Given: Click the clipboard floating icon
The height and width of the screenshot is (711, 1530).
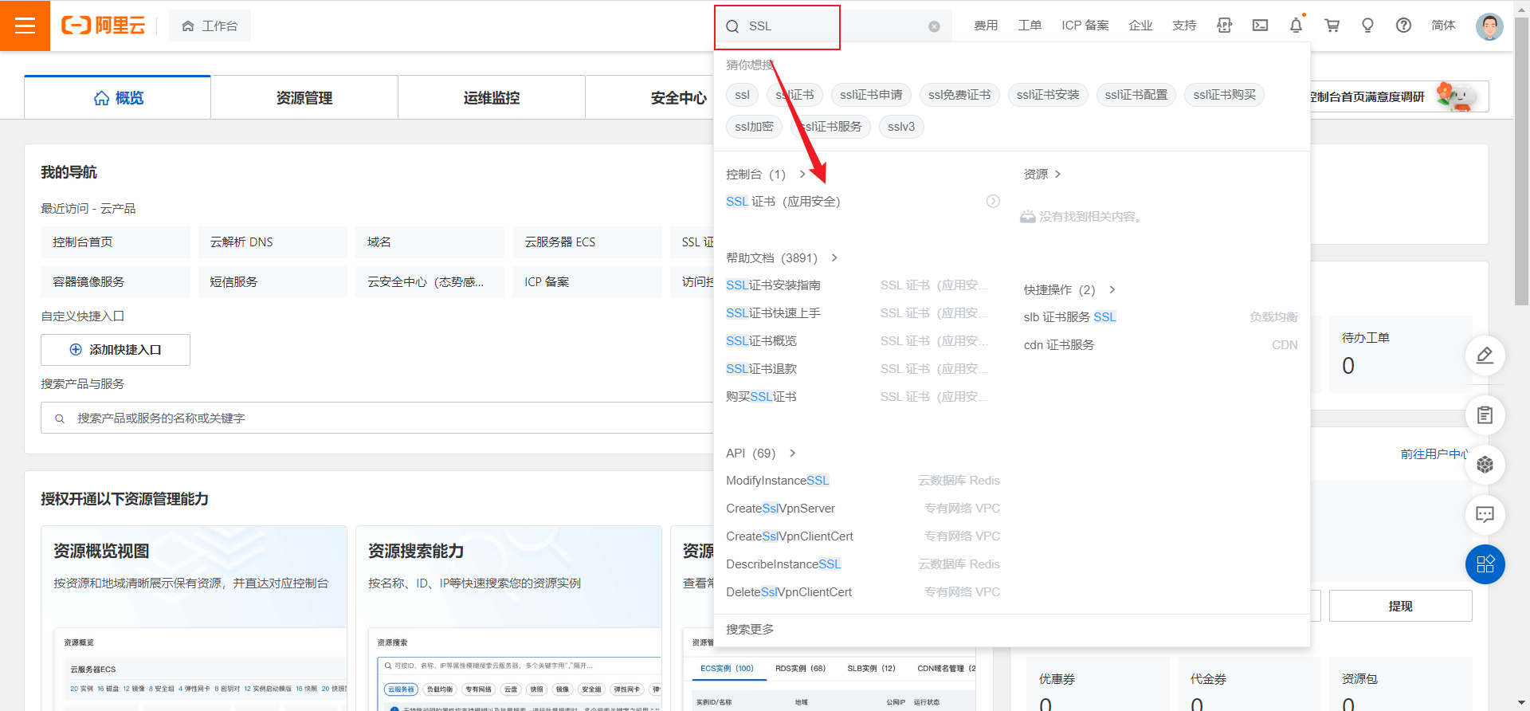Looking at the screenshot, I should coord(1485,415).
